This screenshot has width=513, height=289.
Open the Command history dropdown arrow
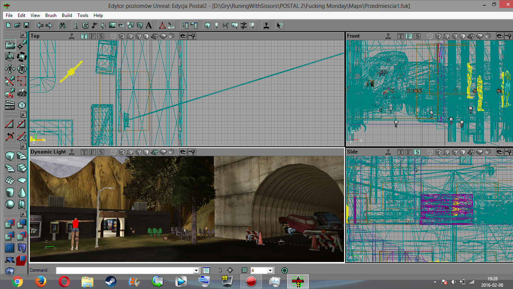click(x=196, y=270)
